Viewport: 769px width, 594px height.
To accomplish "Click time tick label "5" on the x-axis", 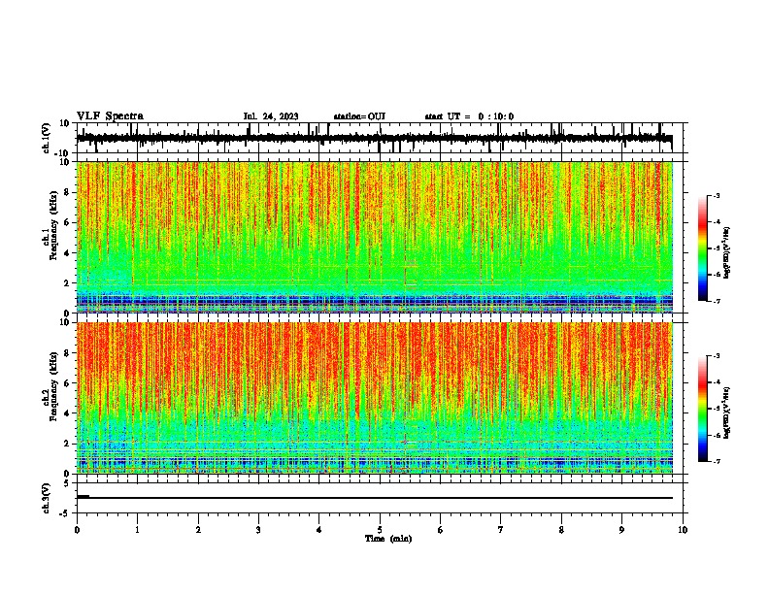I will click(x=380, y=530).
